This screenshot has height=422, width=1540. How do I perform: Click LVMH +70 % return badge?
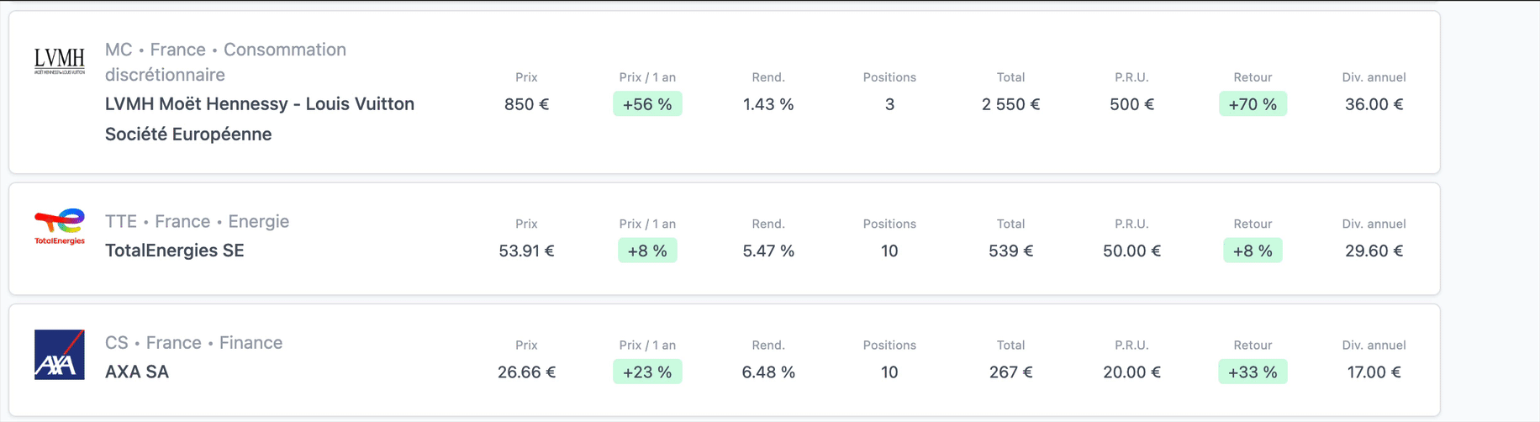click(1253, 104)
